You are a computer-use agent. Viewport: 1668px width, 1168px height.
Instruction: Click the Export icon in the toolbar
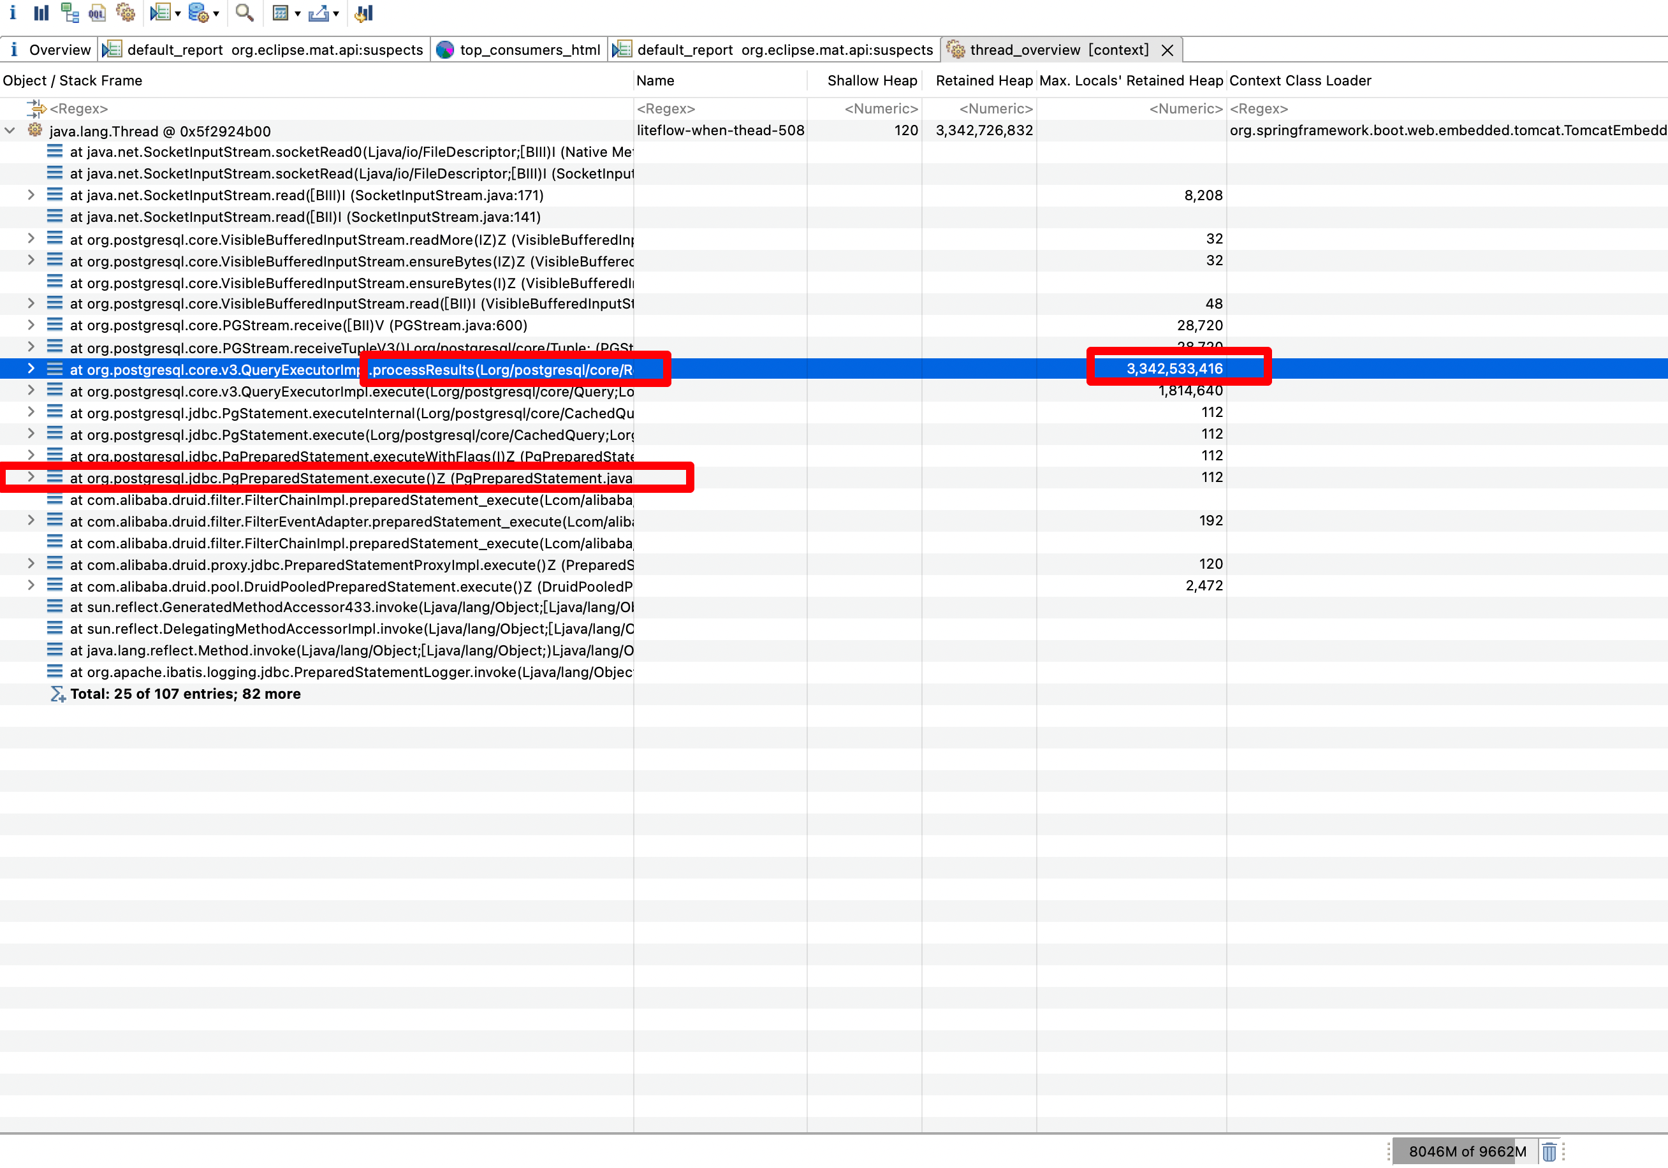(318, 12)
